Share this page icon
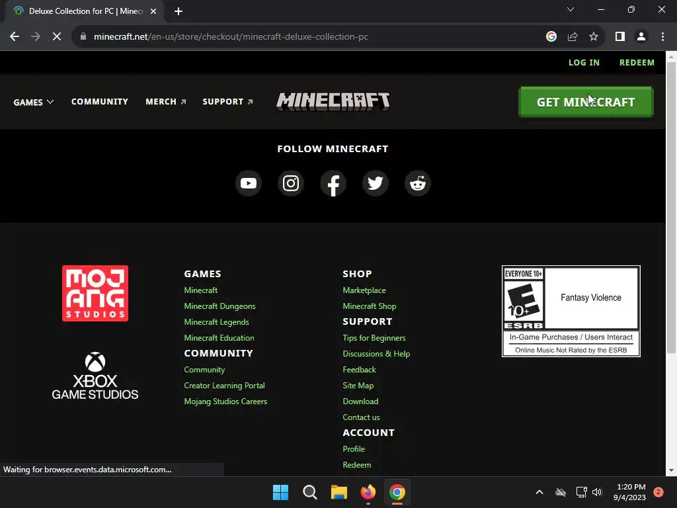The height and width of the screenshot is (508, 677). click(573, 37)
